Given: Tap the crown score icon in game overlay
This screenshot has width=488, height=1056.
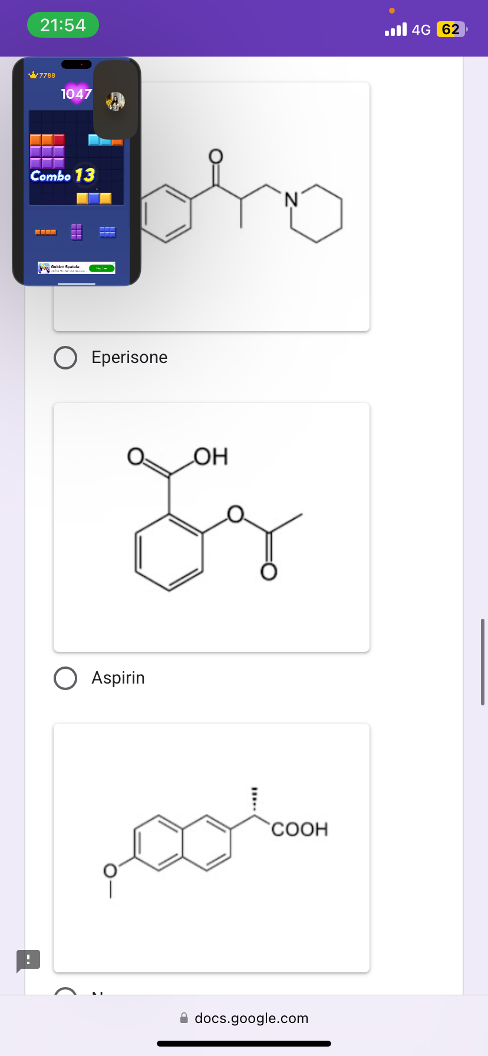Looking at the screenshot, I should point(34,75).
